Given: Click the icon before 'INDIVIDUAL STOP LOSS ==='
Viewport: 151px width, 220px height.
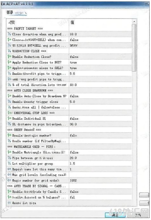Looking at the screenshot, I should tap(10, 113).
